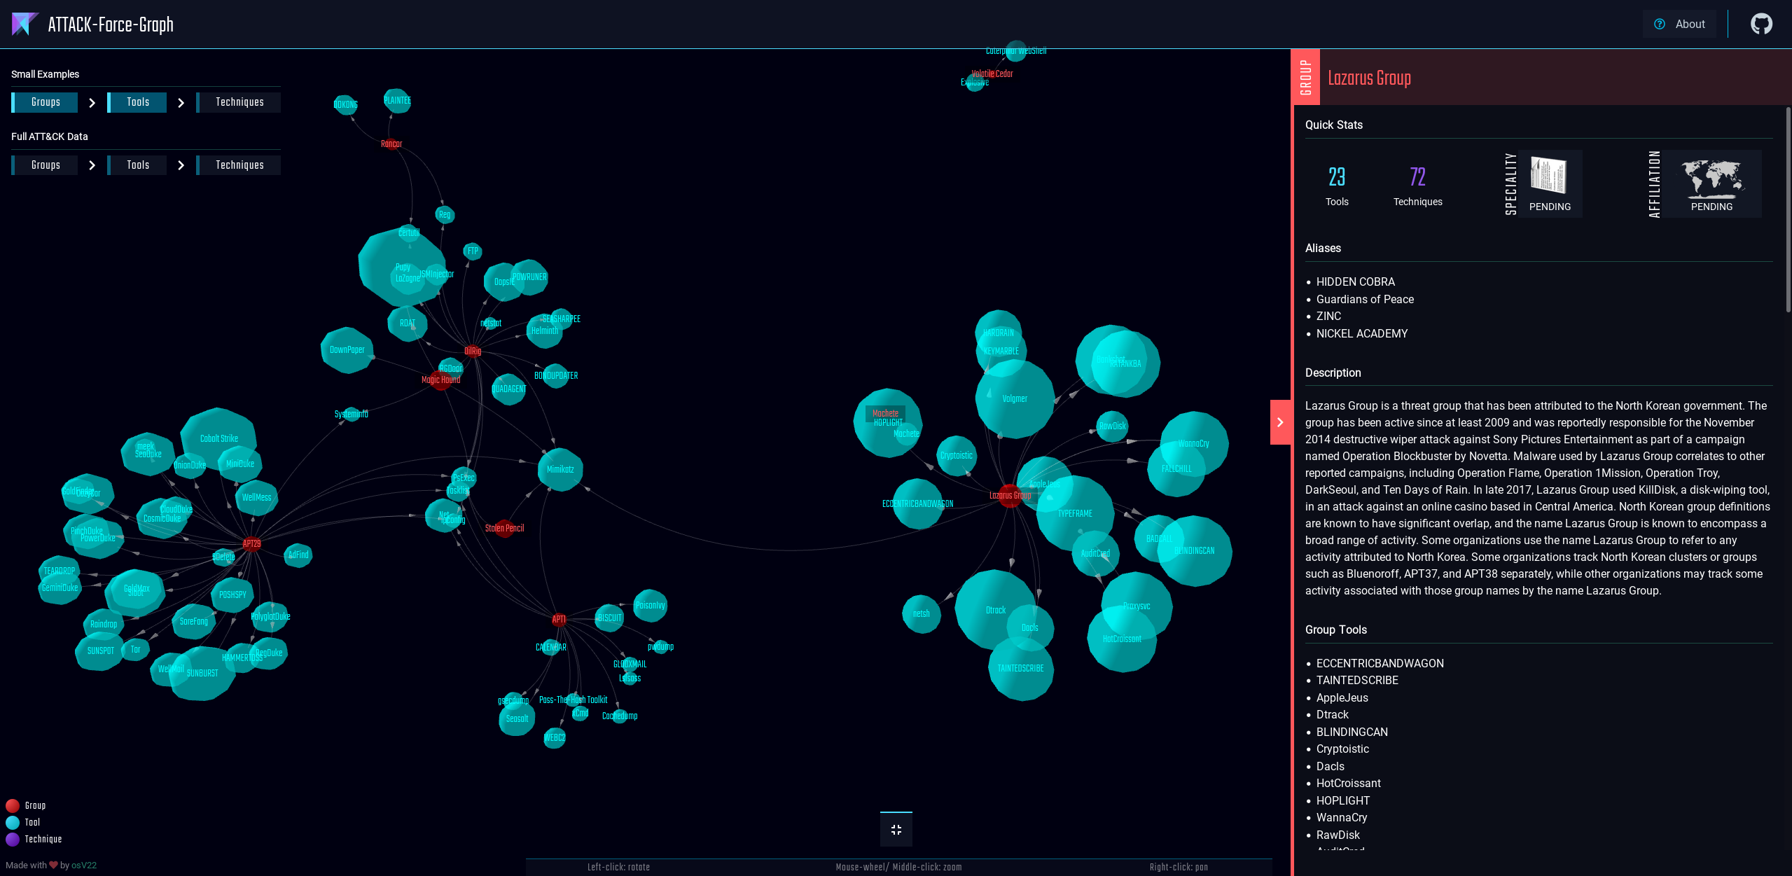Click the Specialty pending document image
The image size is (1792, 876).
pyautogui.click(x=1548, y=175)
